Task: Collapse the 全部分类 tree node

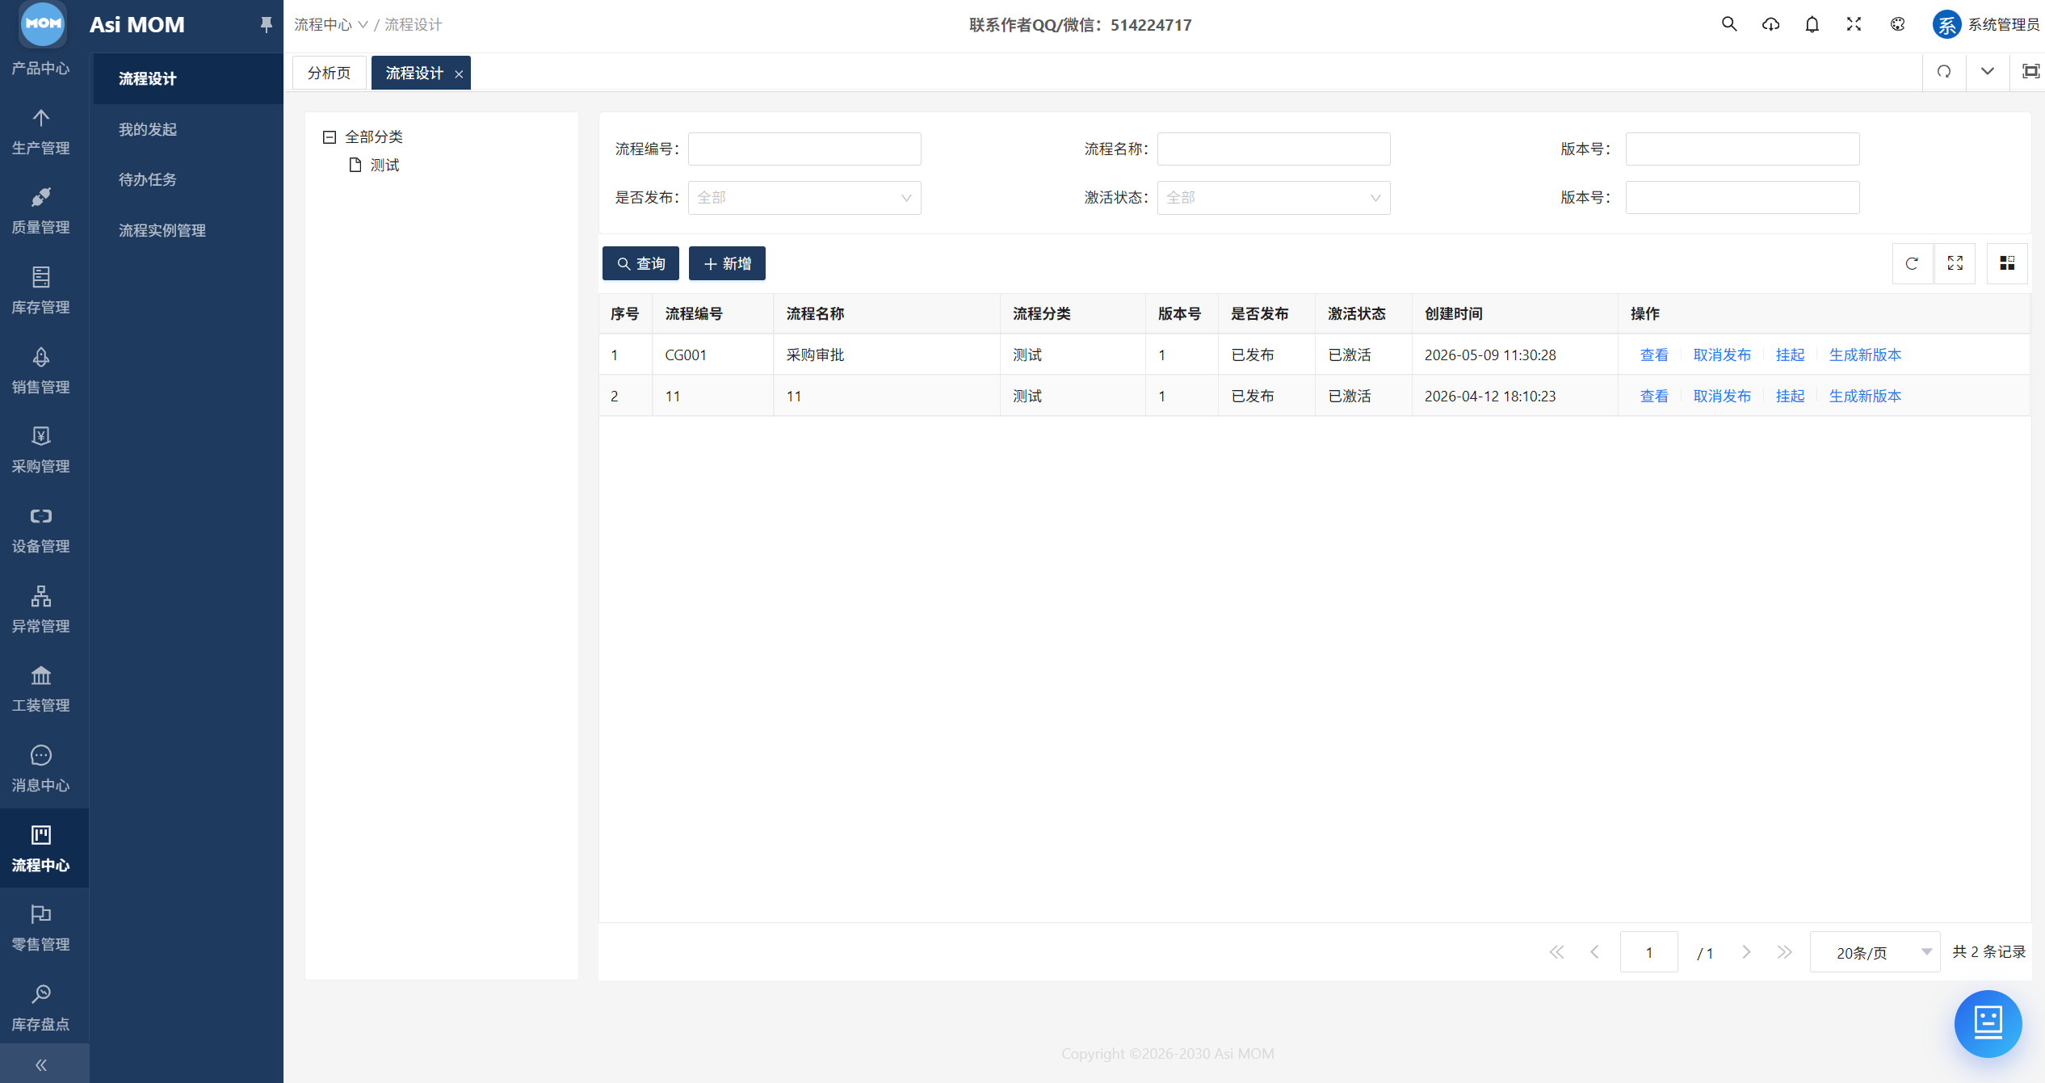Action: tap(330, 137)
